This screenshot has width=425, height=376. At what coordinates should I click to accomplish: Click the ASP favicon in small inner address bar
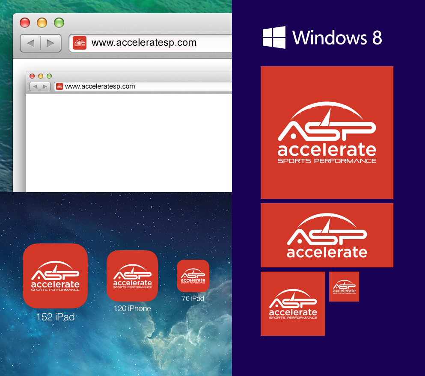click(59, 86)
